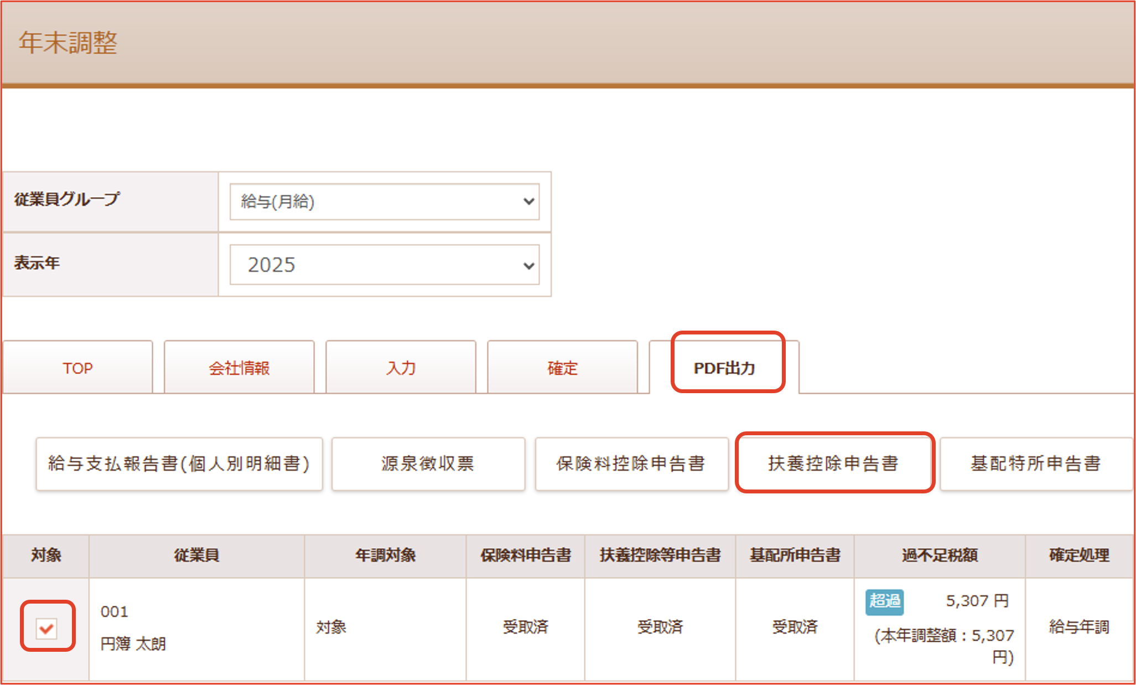Image resolution: width=1136 pixels, height=685 pixels.
Task: Click 給与年調 in 確定処理 column
Action: (x=1079, y=627)
